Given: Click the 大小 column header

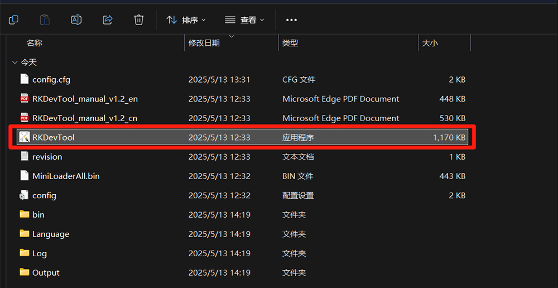Looking at the screenshot, I should pos(430,43).
